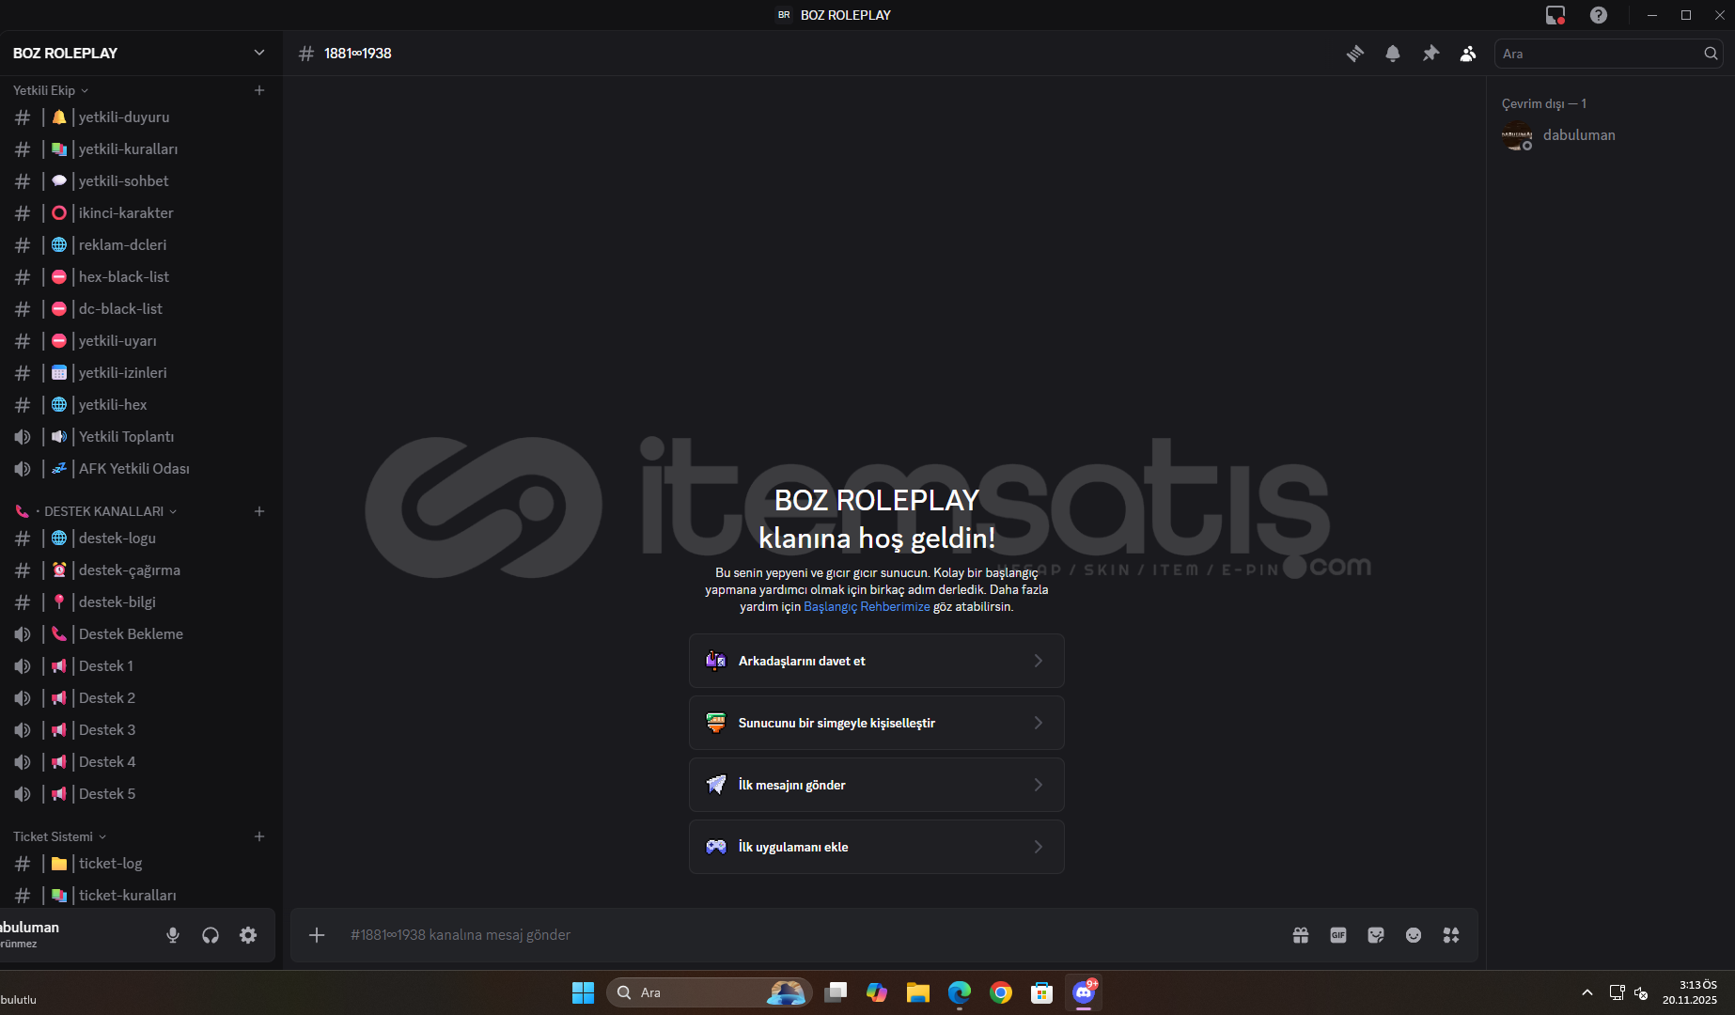Open the emoji picker
Image resolution: width=1735 pixels, height=1015 pixels.
coord(1414,935)
